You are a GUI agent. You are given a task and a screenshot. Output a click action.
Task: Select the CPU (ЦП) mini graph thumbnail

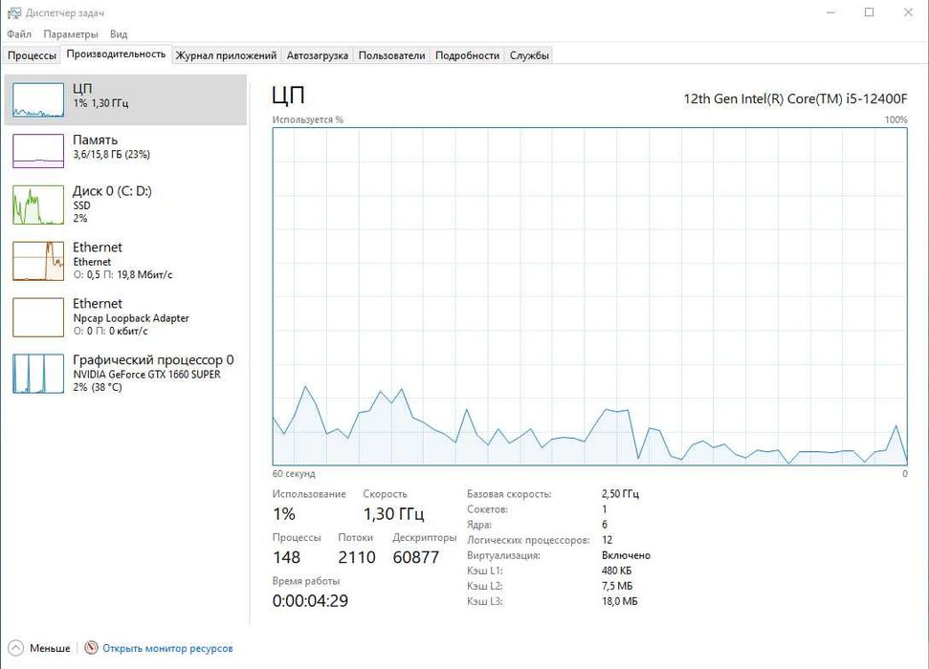(37, 98)
